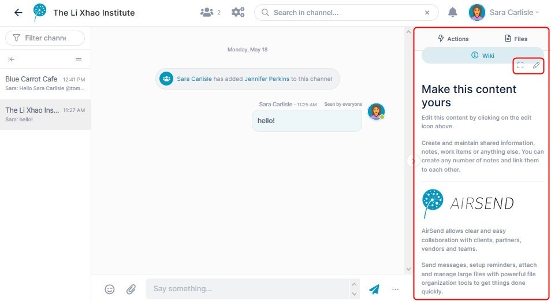The image size is (551, 301).
Task: Click The Li Xhao Institute title
Action: point(94,13)
